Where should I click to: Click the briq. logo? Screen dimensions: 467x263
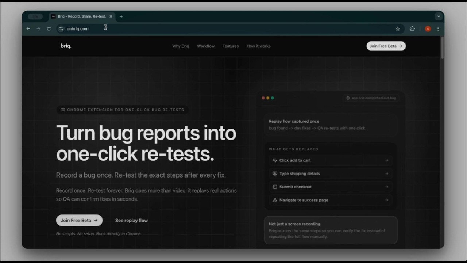click(x=66, y=46)
